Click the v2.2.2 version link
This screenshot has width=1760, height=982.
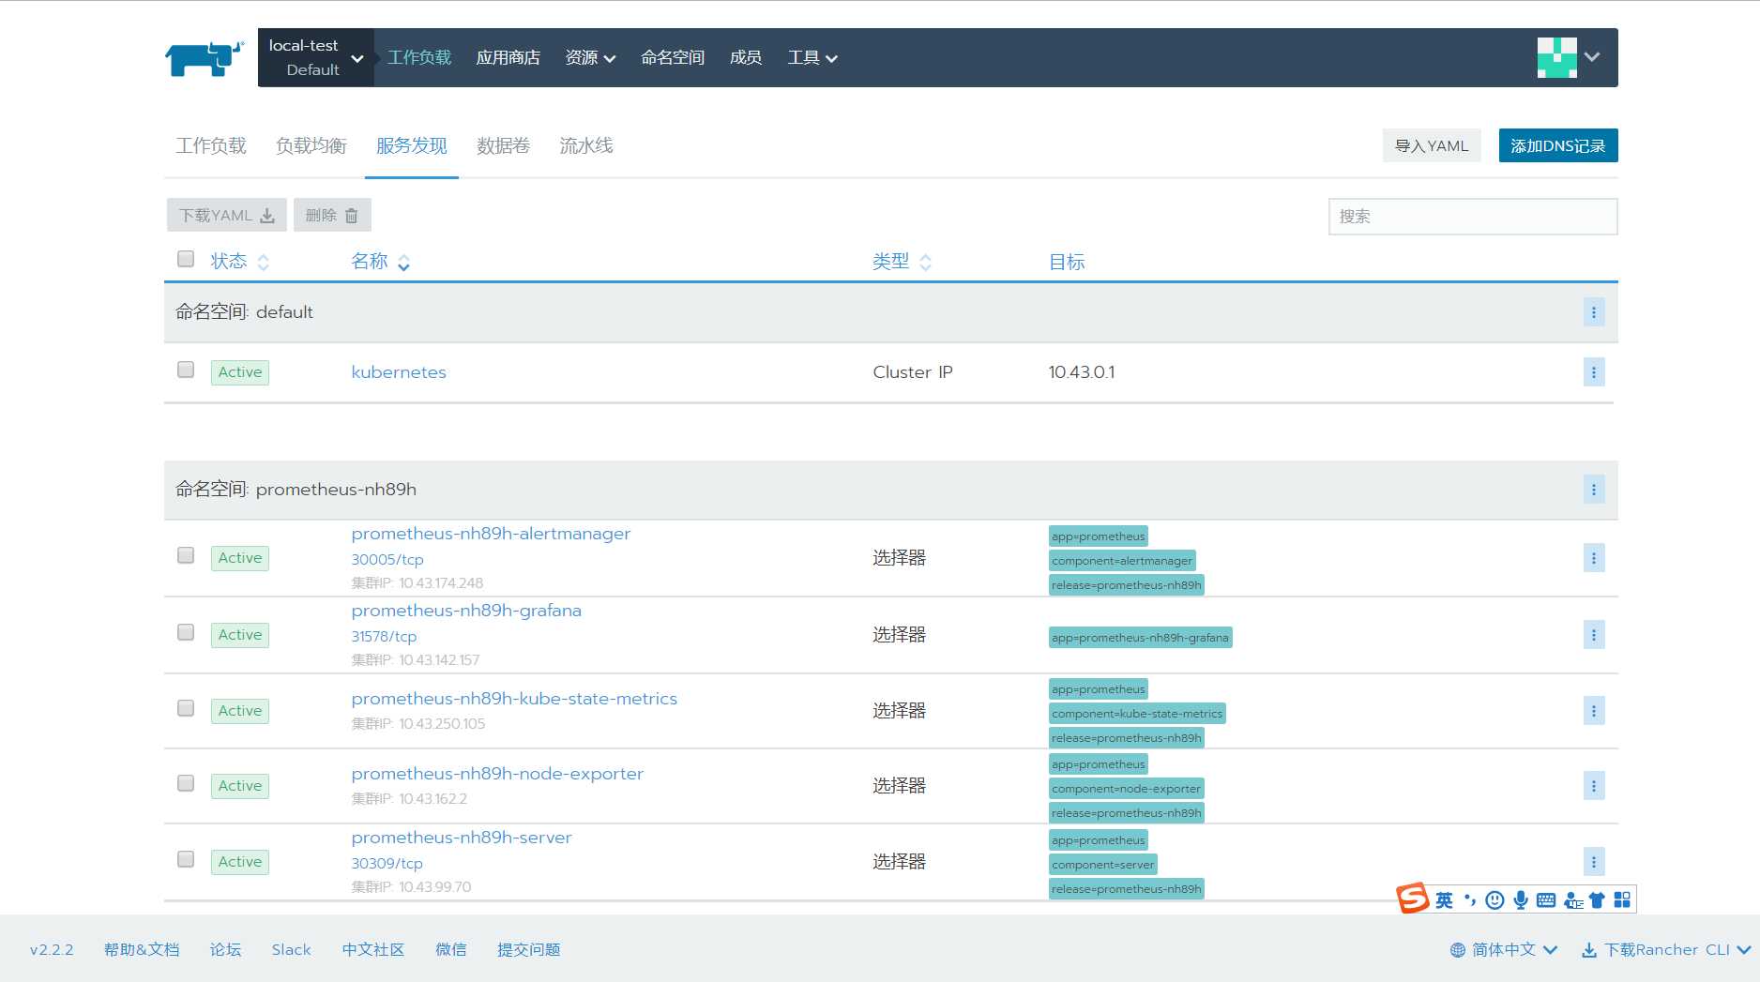point(52,949)
